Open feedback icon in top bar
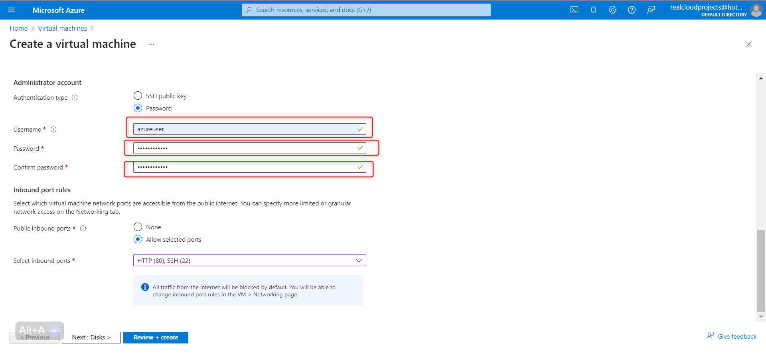Image resolution: width=766 pixels, height=355 pixels. tap(651, 10)
